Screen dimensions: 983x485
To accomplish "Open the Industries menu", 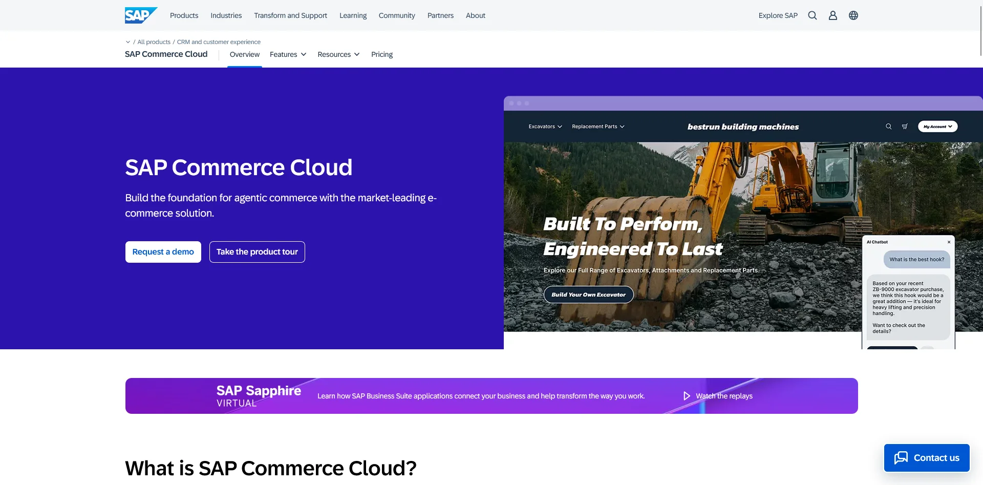I will [226, 15].
